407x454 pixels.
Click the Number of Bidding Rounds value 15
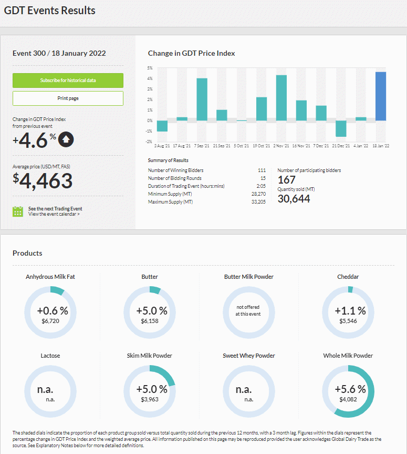[x=263, y=178]
